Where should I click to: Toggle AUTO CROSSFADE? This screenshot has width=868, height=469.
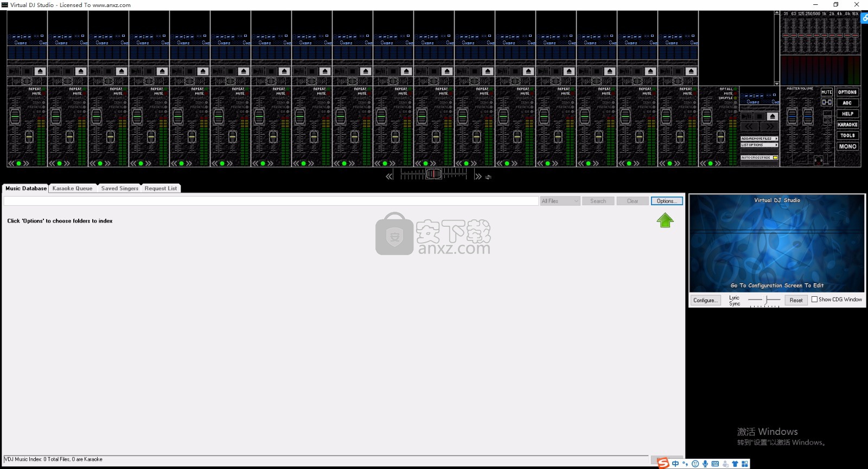[759, 158]
